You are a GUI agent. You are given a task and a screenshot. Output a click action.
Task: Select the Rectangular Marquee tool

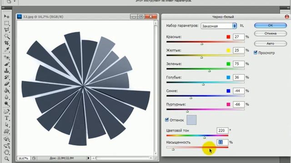point(7,23)
